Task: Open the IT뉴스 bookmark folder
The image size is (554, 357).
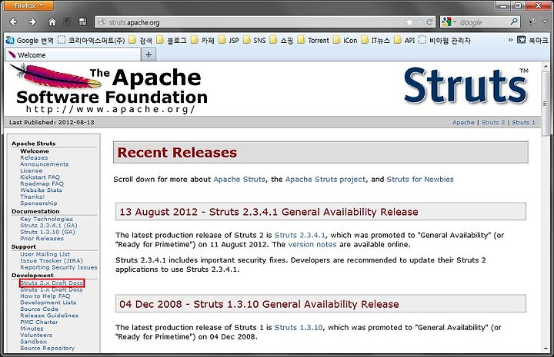Action: (x=375, y=40)
